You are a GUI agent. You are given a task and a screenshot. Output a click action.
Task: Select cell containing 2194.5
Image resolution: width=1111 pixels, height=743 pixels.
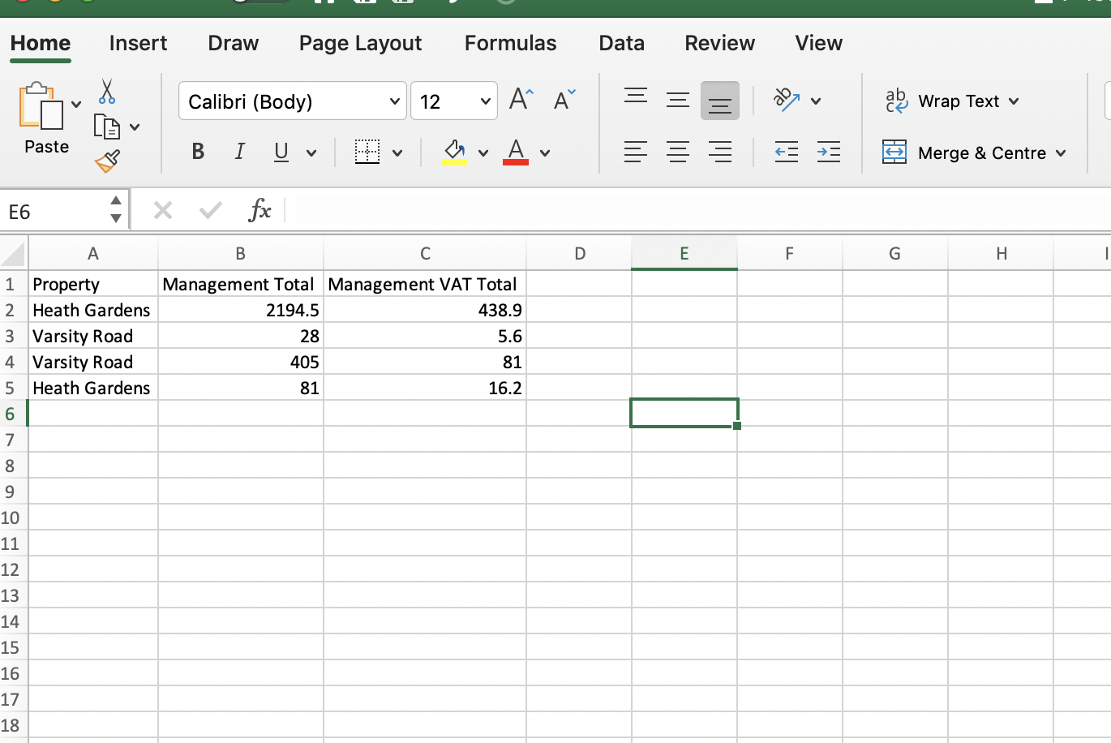[241, 310]
